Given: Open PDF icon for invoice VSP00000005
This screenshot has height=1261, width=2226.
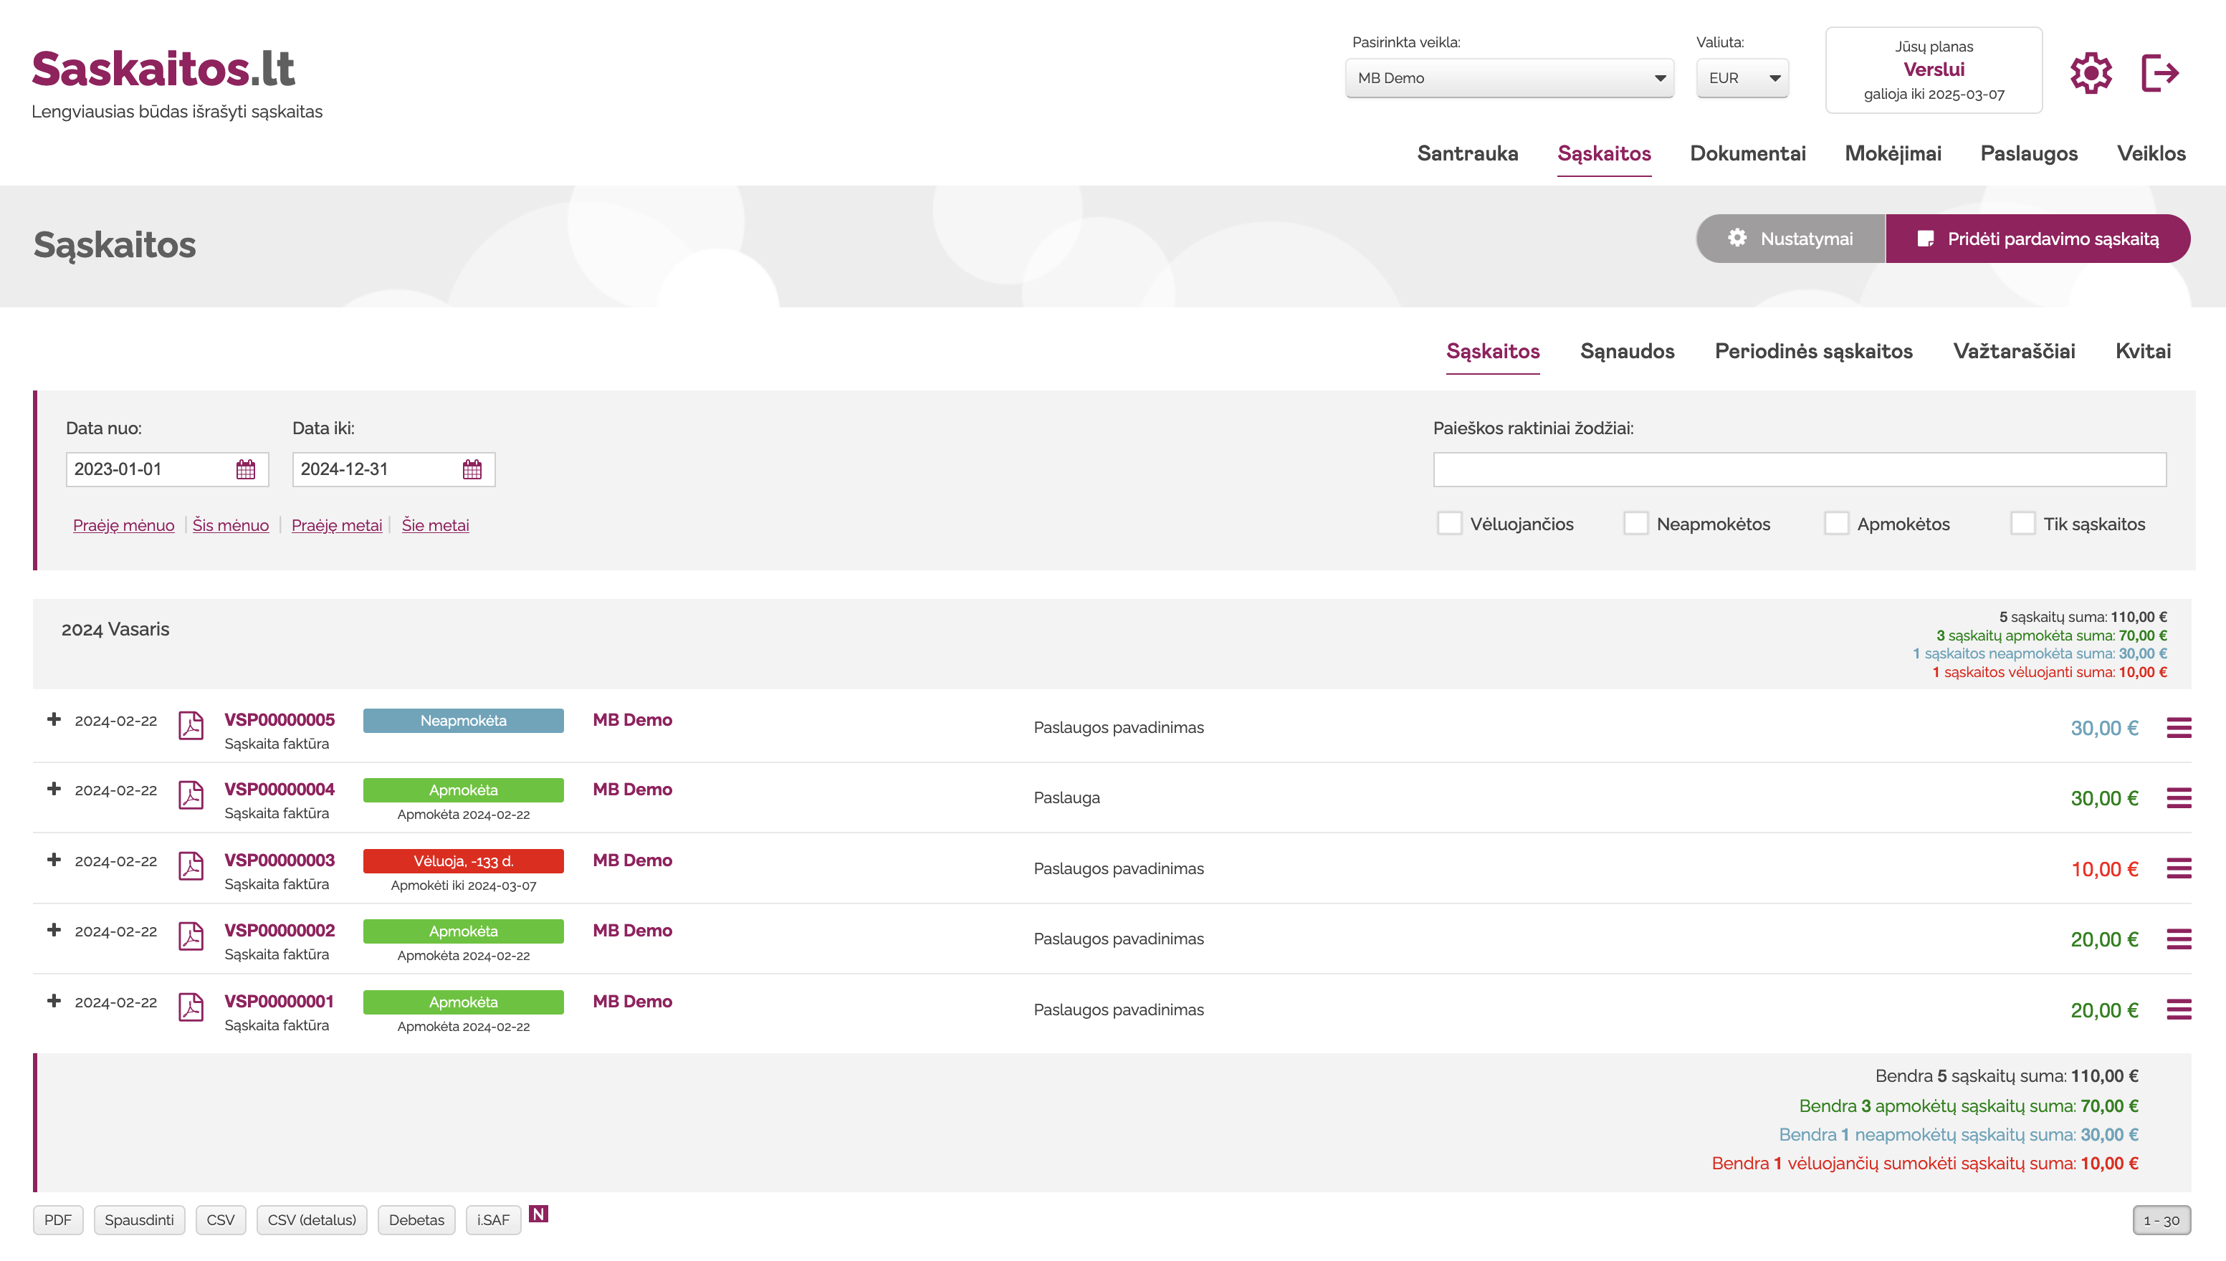Looking at the screenshot, I should click(191, 726).
